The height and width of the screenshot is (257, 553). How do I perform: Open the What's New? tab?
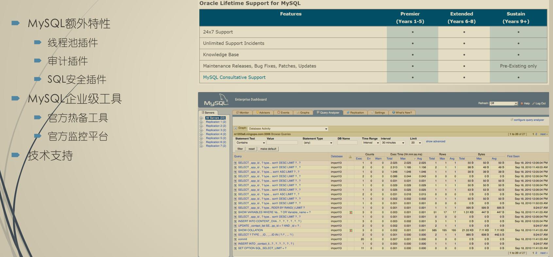coord(402,113)
